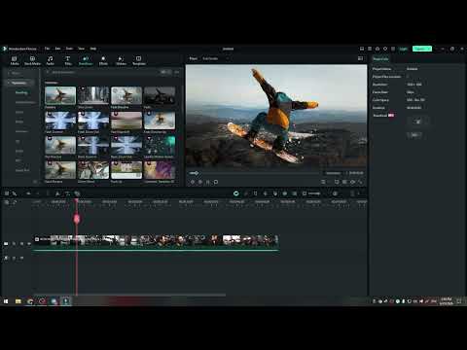The width and height of the screenshot is (467, 350).
Task: Open the Media tab
Action: (15, 60)
